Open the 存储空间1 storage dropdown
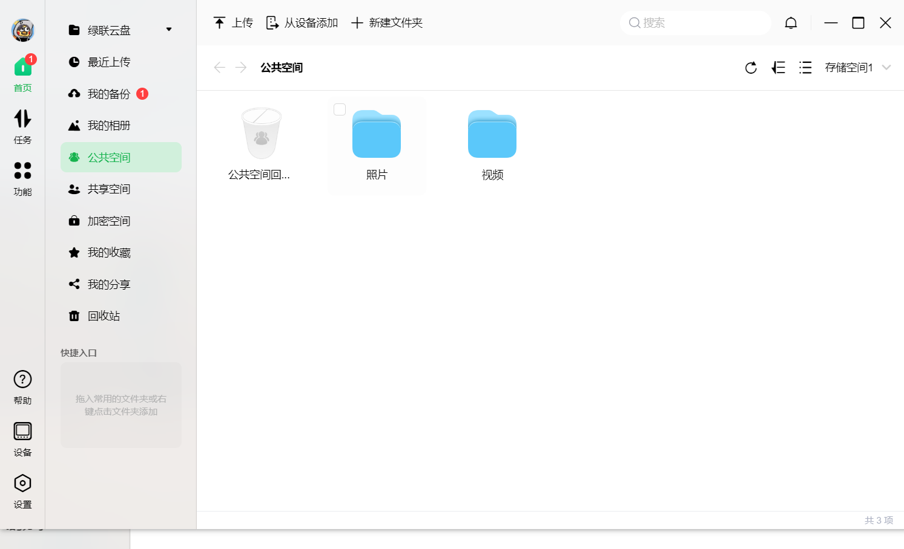 point(858,68)
